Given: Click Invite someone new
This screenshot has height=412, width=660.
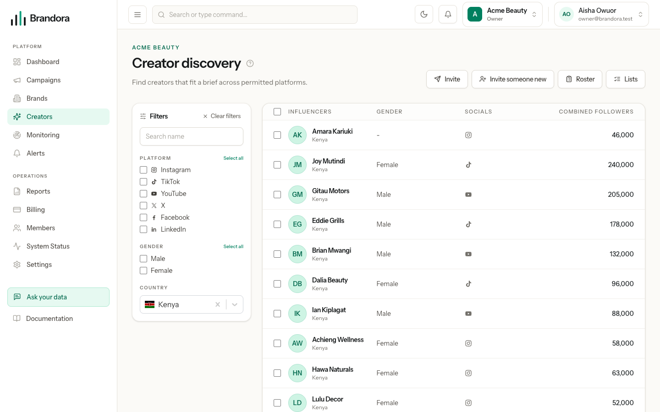Looking at the screenshot, I should point(512,79).
